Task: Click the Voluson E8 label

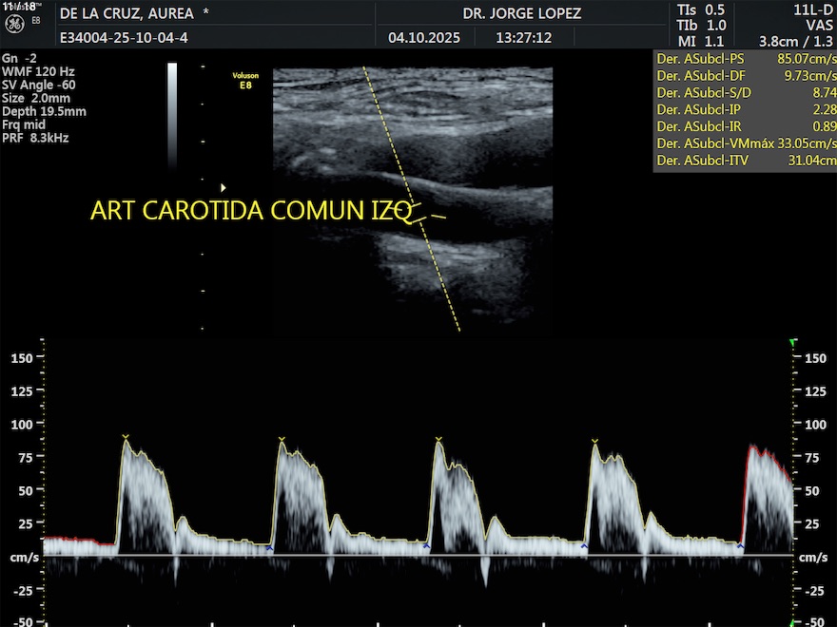Action: click(245, 80)
